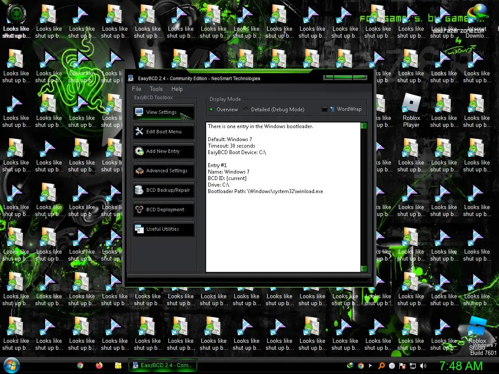
Task: Open the Add New Entry section
Action: point(164,151)
